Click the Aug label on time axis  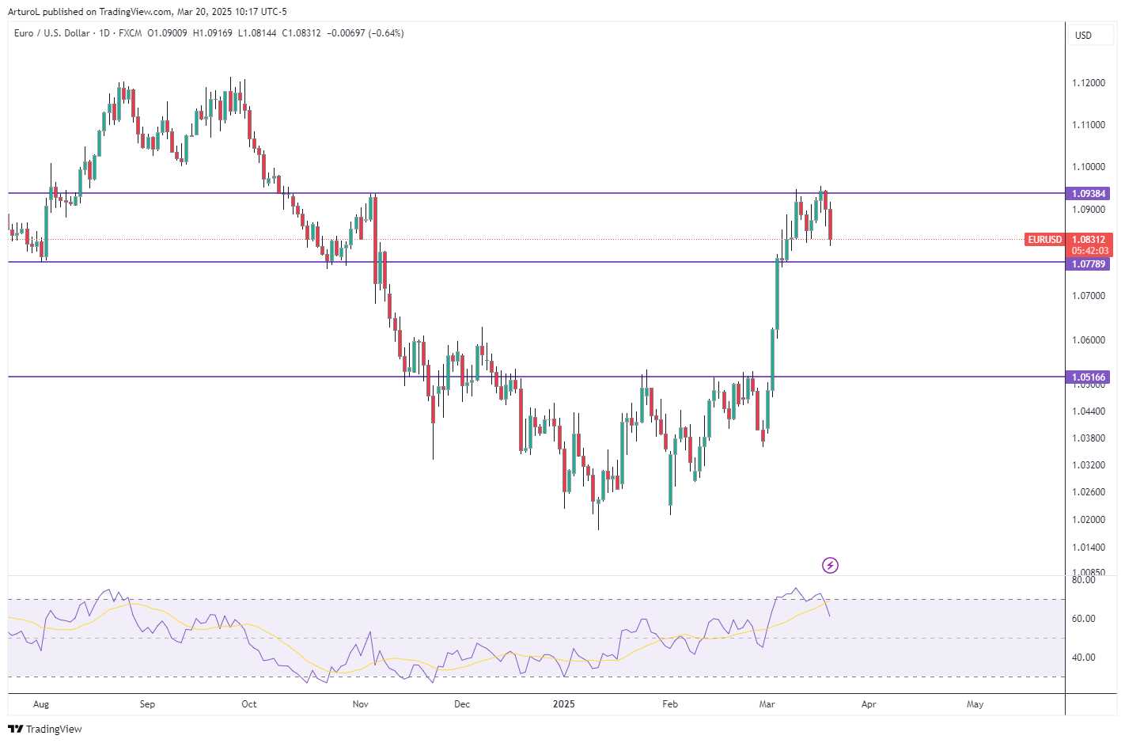tap(41, 704)
